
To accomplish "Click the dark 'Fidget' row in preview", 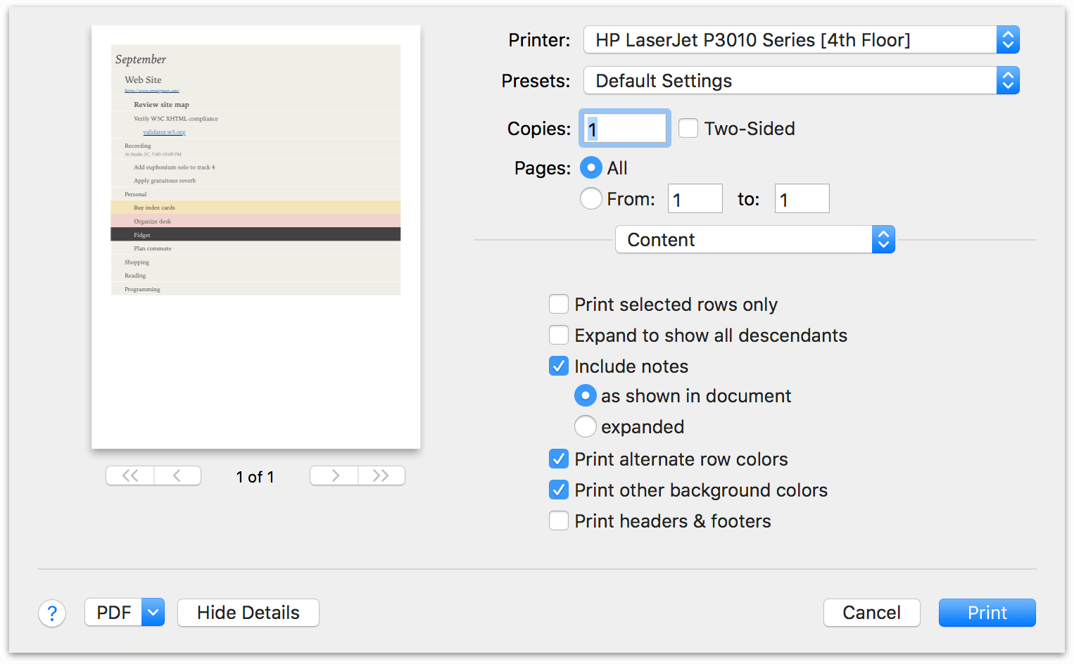I will (x=256, y=235).
